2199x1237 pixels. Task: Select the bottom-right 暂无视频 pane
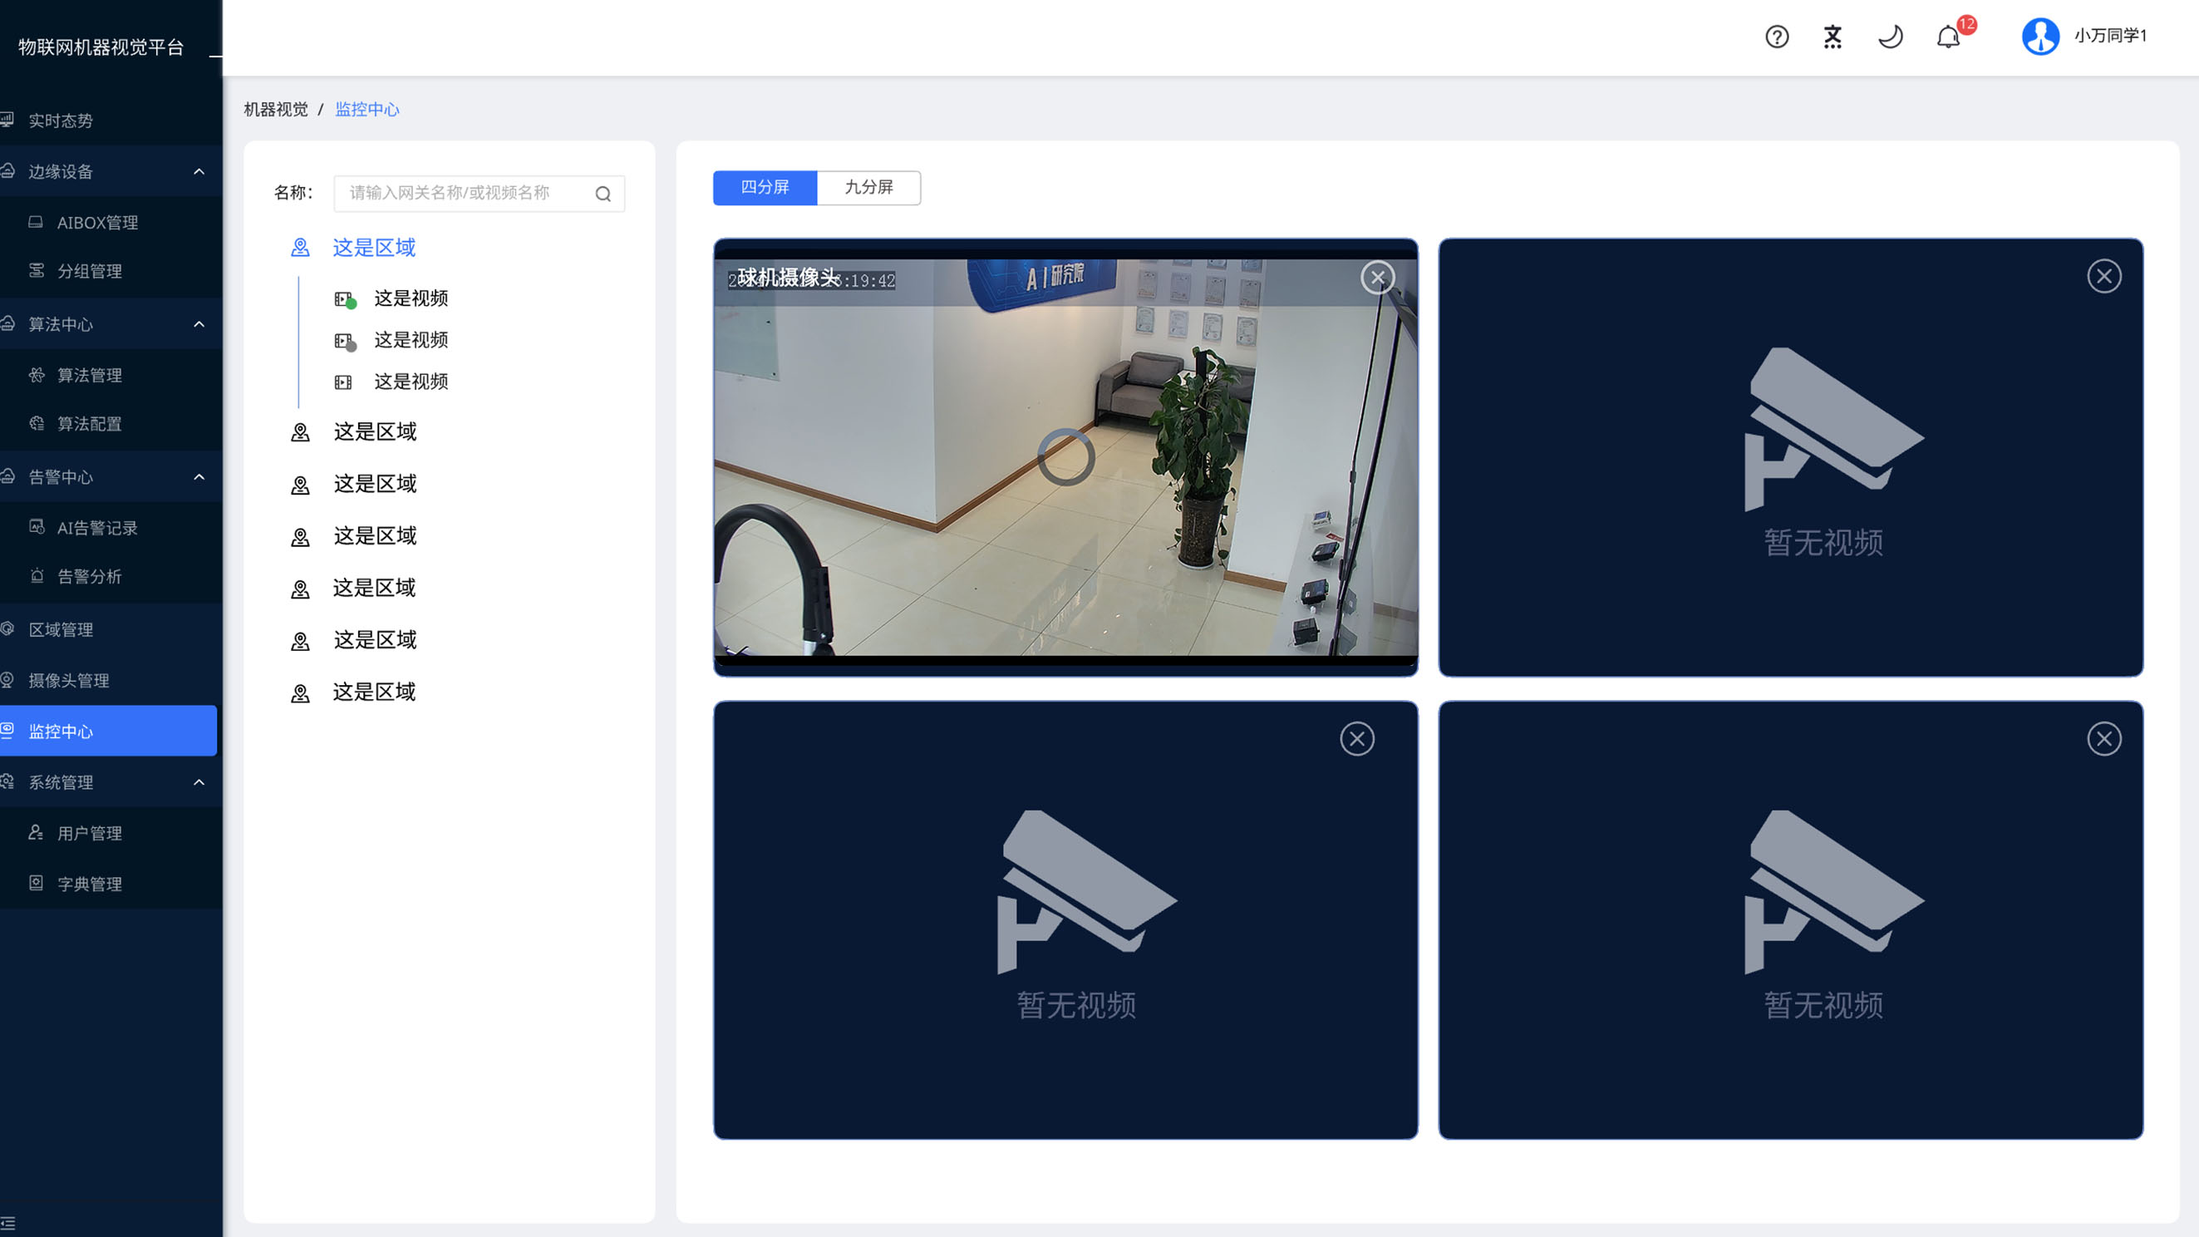(x=1790, y=919)
